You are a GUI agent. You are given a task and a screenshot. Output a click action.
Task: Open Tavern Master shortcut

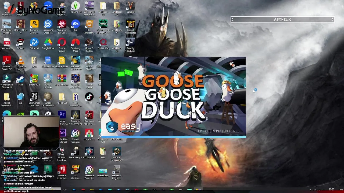click(x=89, y=81)
